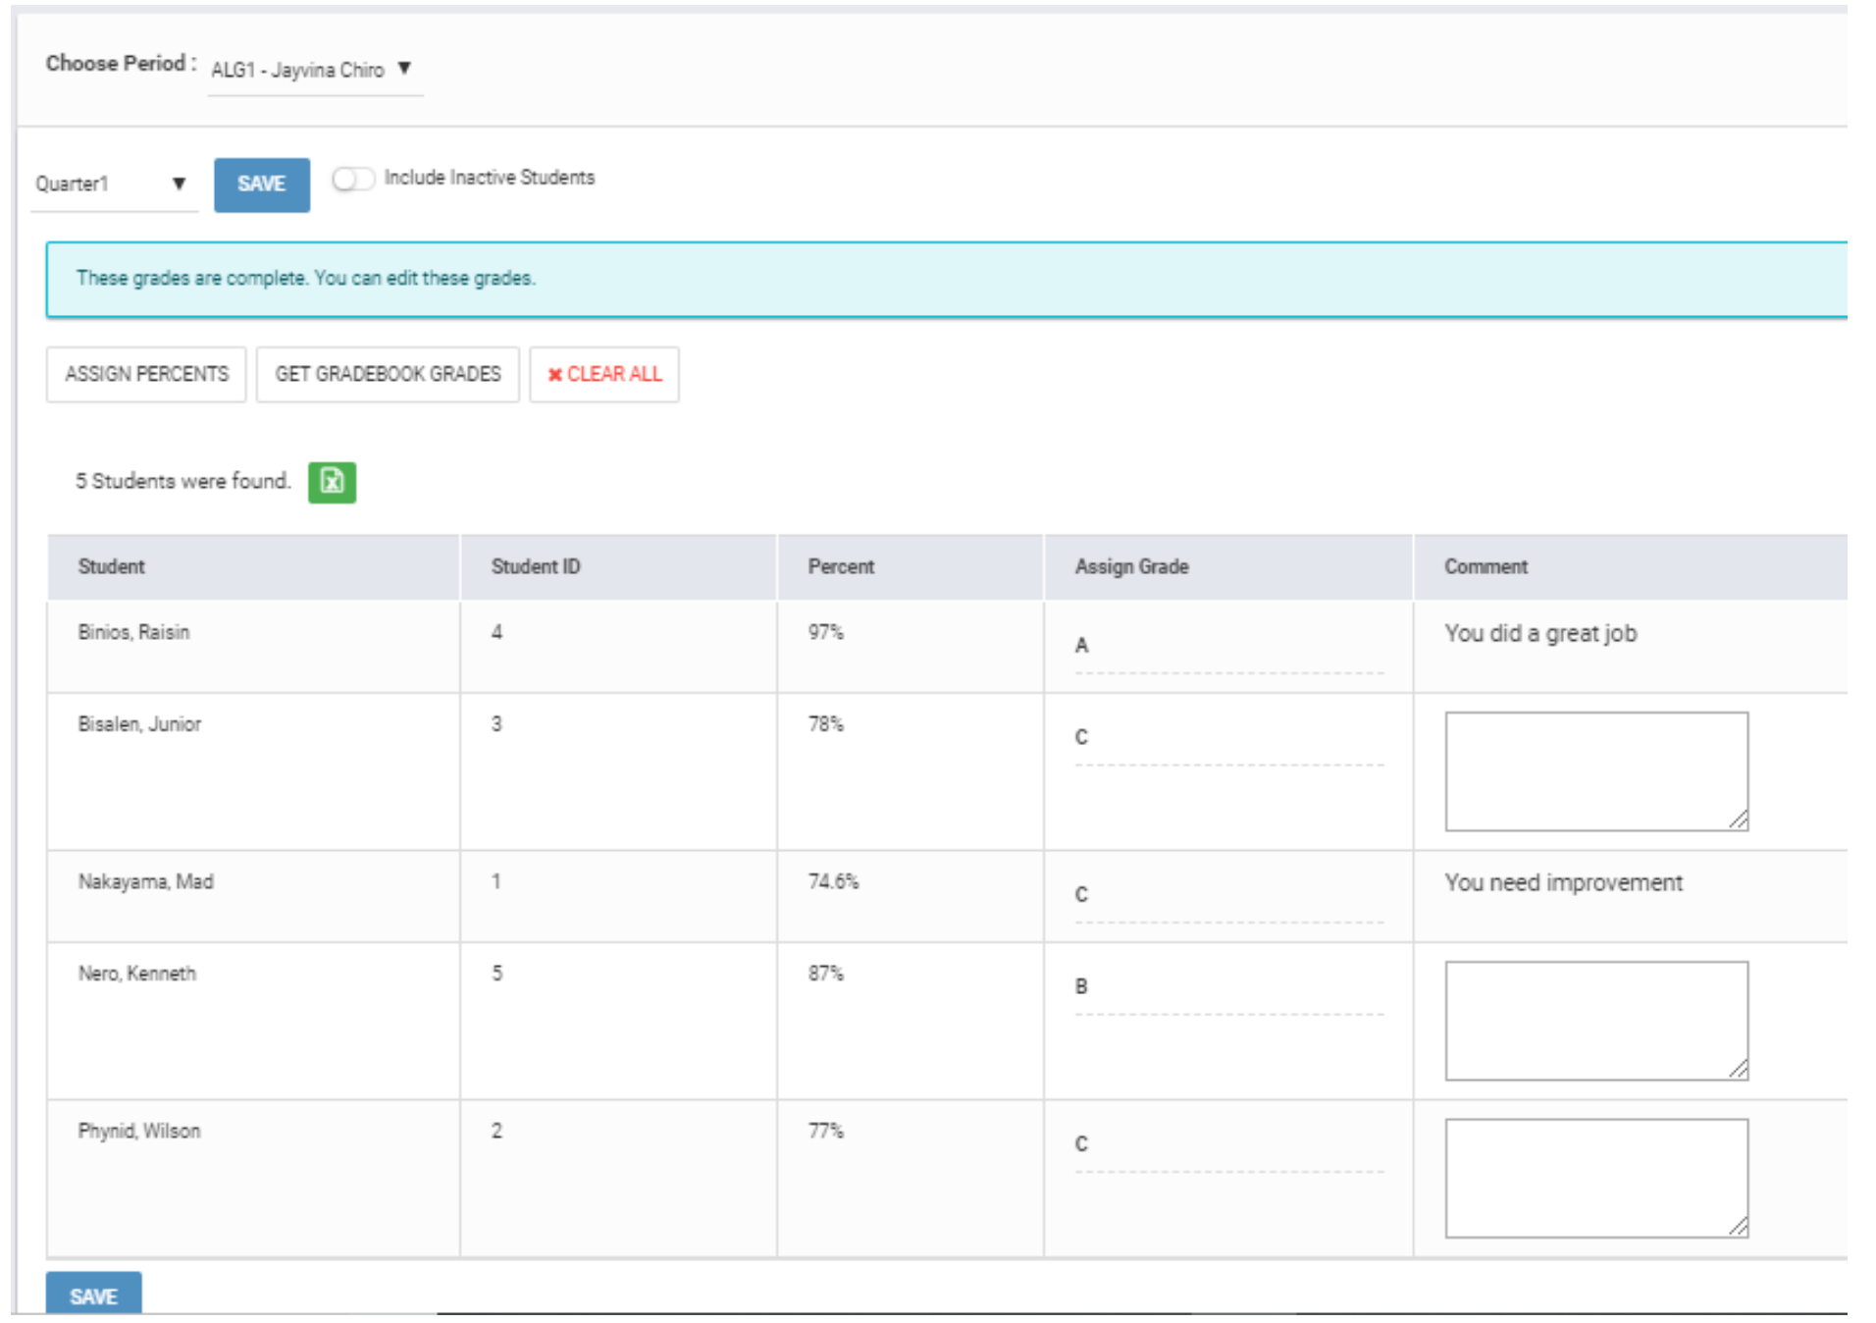Change assigned grade for Nakayama, Mad
Screen dimensions: 1876x1323
1227,896
